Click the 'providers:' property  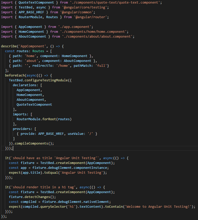(22, 129)
